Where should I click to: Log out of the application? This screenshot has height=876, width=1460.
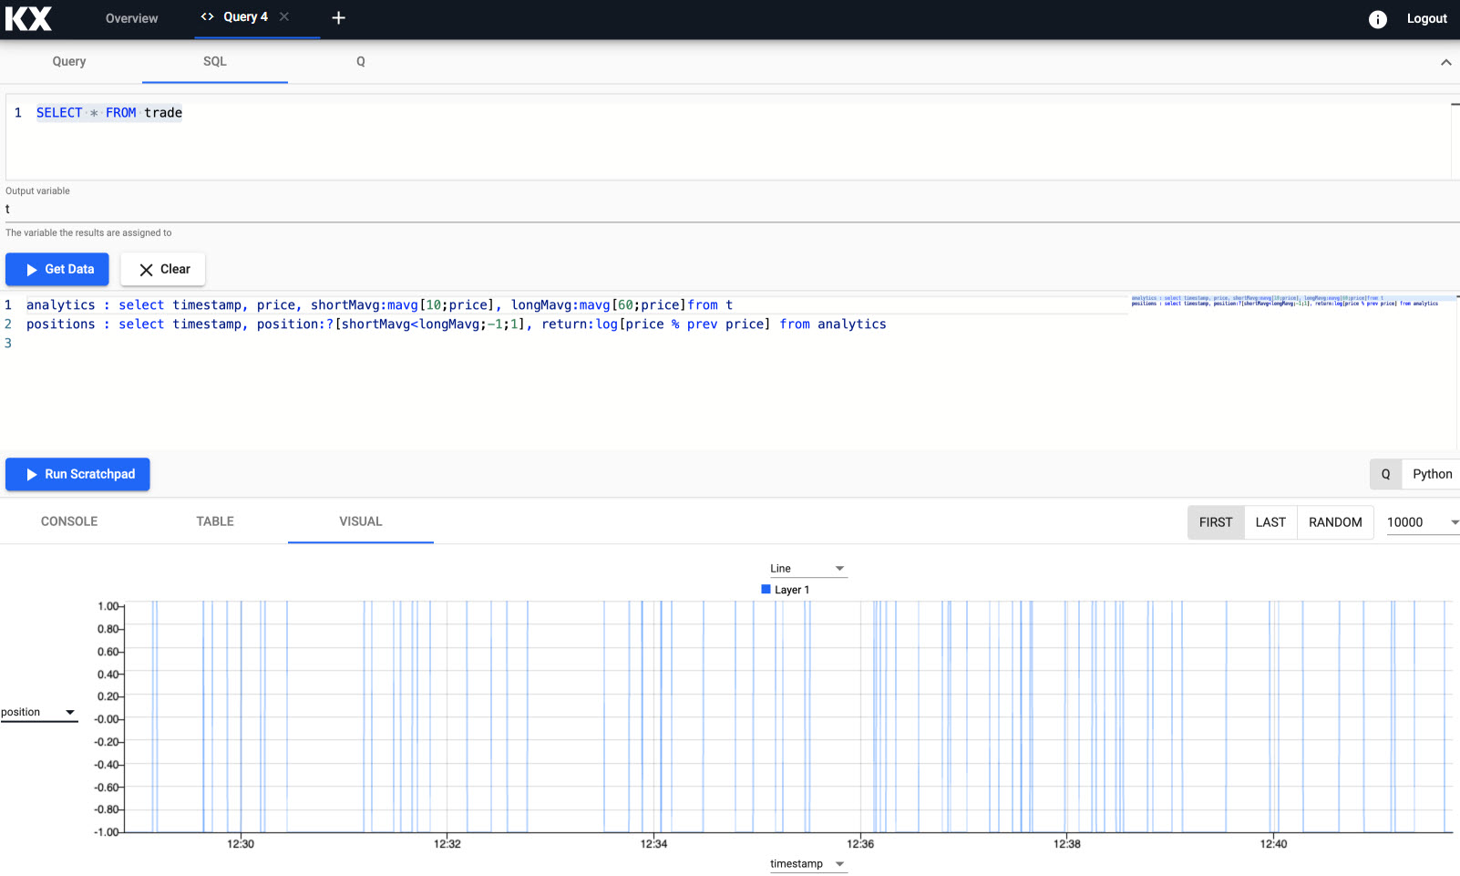(1426, 18)
